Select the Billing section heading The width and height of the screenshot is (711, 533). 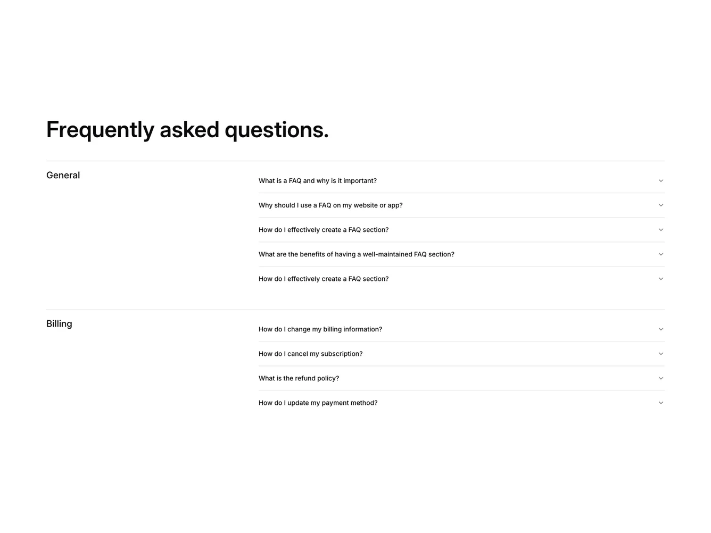59,324
